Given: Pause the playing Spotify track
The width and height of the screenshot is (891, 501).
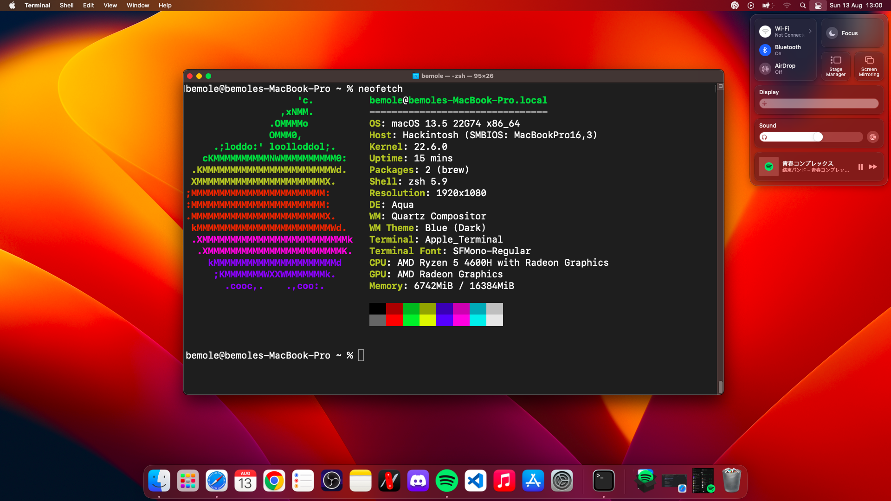Looking at the screenshot, I should coord(861,167).
